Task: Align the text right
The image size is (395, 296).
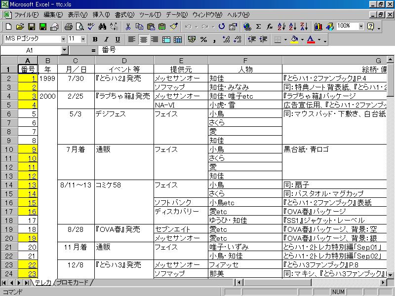Action: 155,39
